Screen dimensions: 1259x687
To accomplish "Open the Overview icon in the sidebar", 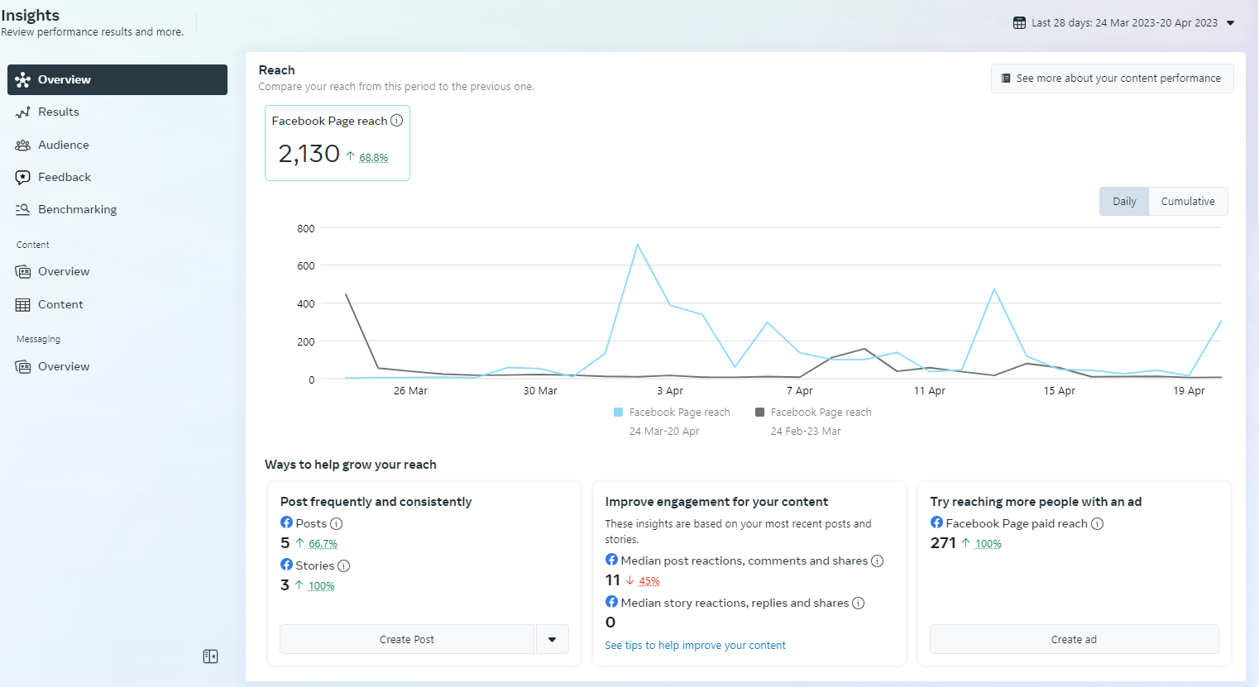I will click(23, 80).
